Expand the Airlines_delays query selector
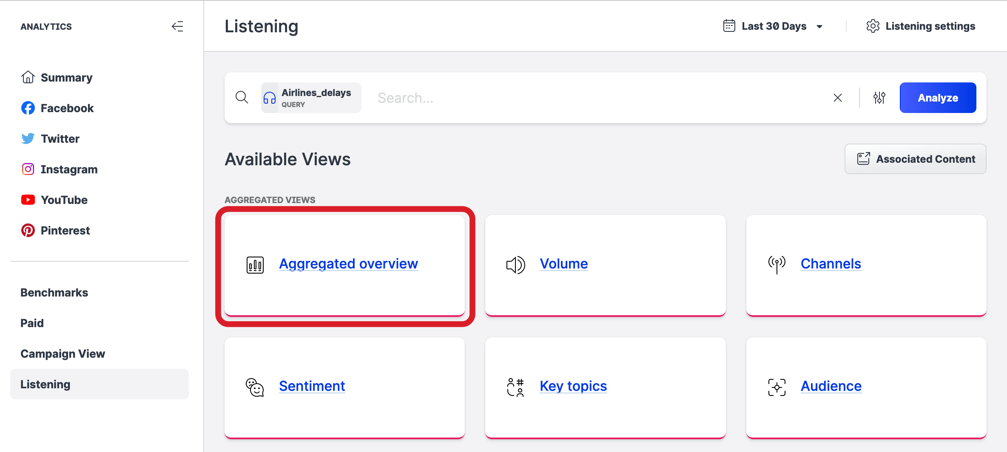The width and height of the screenshot is (1007, 452). pos(311,97)
